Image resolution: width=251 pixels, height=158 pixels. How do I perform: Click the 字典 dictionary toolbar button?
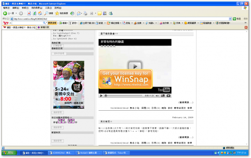point(177,23)
